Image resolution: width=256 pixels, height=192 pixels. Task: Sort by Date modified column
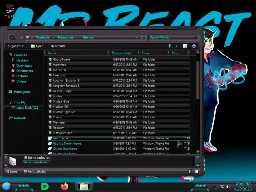pos(125,53)
